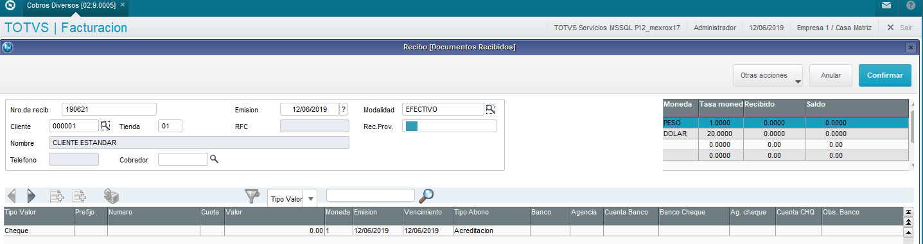
Task: Click the first add-document icon in toolbar
Action: (x=57, y=196)
